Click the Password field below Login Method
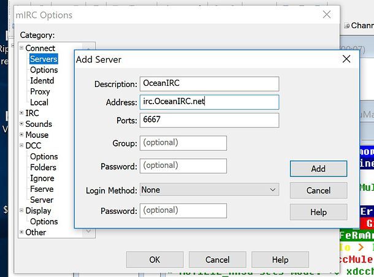Image resolution: width=374 pixels, height=277 pixels. coord(183,210)
